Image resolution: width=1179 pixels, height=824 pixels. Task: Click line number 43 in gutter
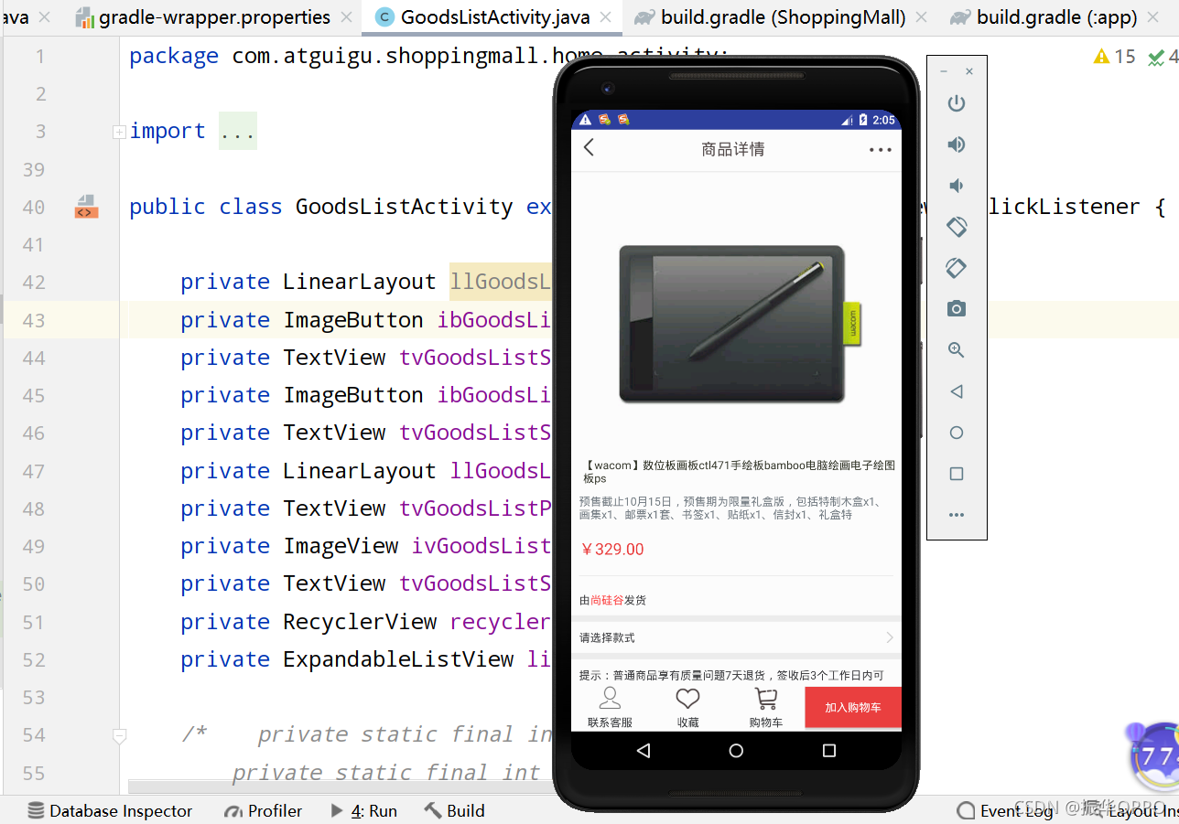click(x=34, y=320)
